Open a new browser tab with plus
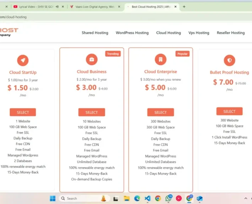 184,7
